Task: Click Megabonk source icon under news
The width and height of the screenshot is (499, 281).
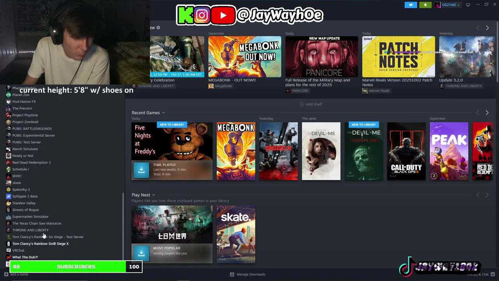Action: click(211, 86)
